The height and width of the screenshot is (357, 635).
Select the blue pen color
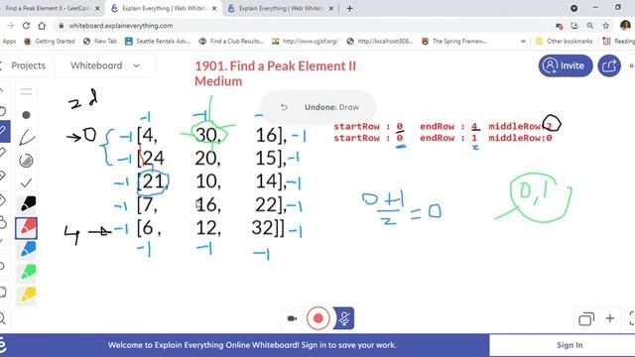coord(27,250)
